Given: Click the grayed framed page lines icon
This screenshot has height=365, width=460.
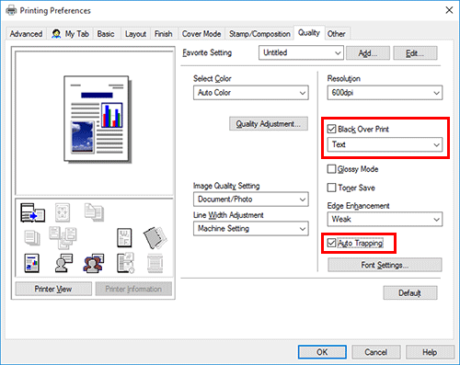Looking at the screenshot, I should [x=155, y=263].
